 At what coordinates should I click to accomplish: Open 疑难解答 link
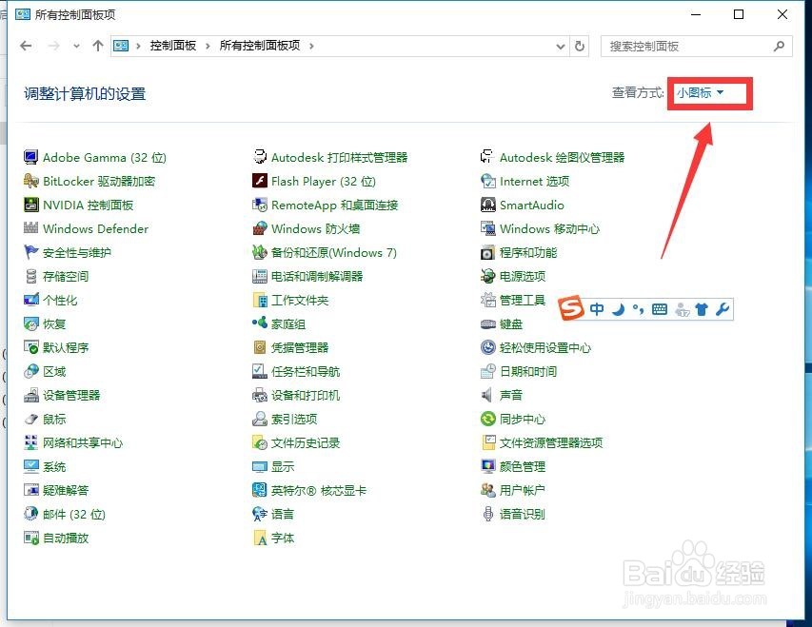click(x=66, y=490)
